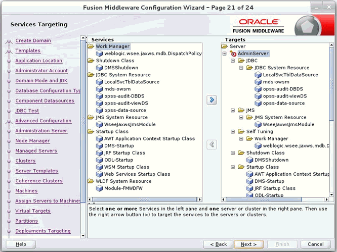
Task: Click the JDBC folder icon in Targets
Action: (241, 61)
